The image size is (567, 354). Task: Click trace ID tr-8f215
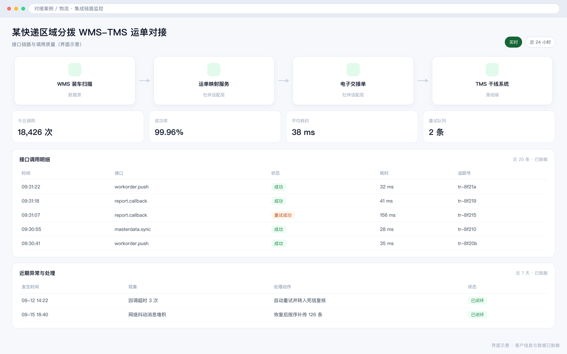click(467, 215)
